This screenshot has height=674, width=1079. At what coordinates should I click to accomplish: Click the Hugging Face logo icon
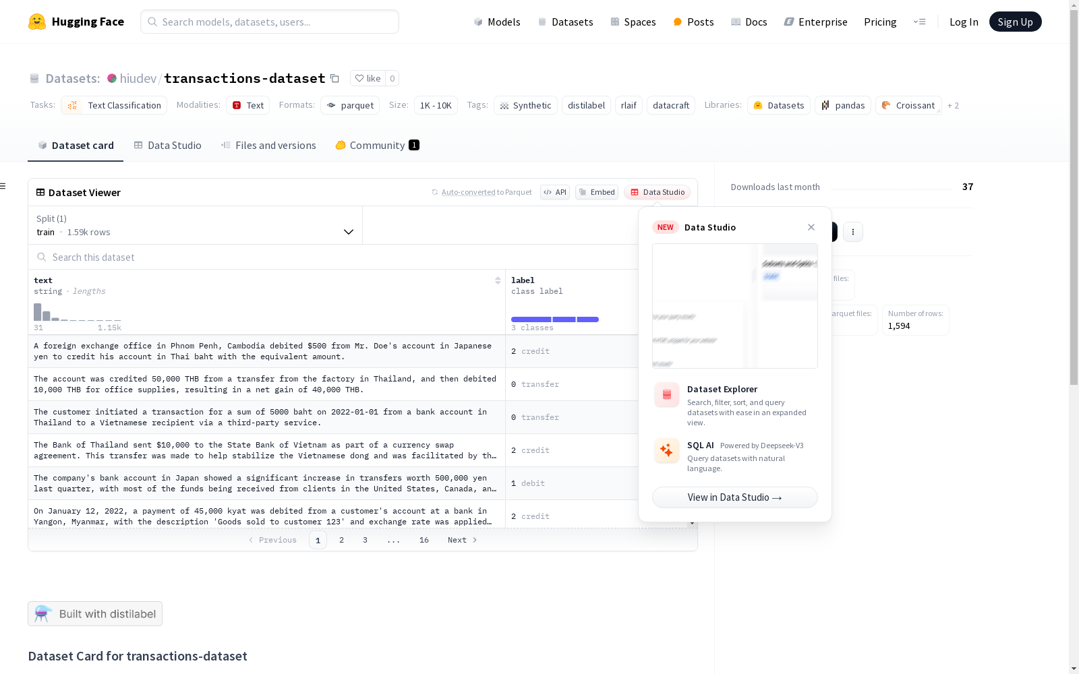tap(37, 22)
